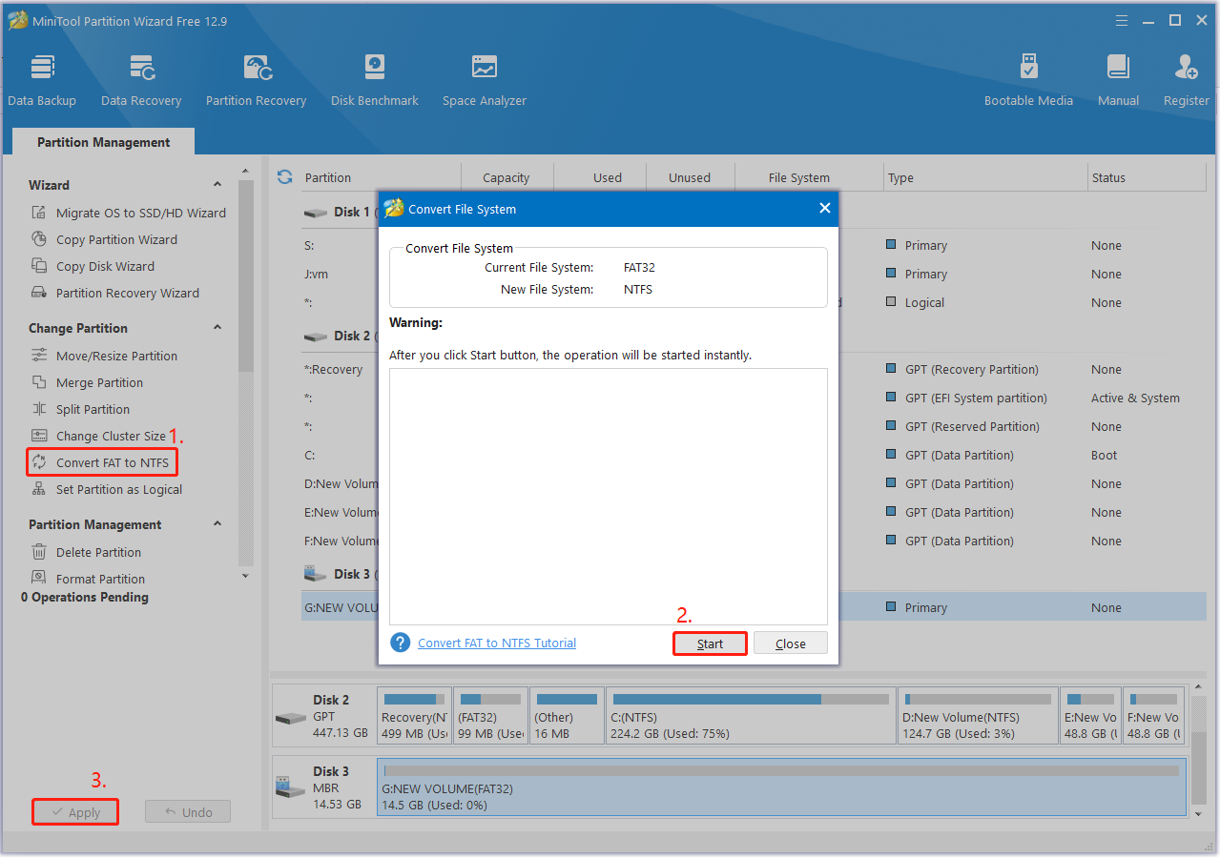Select Disk 2 GPT label in disk map

coord(323,716)
